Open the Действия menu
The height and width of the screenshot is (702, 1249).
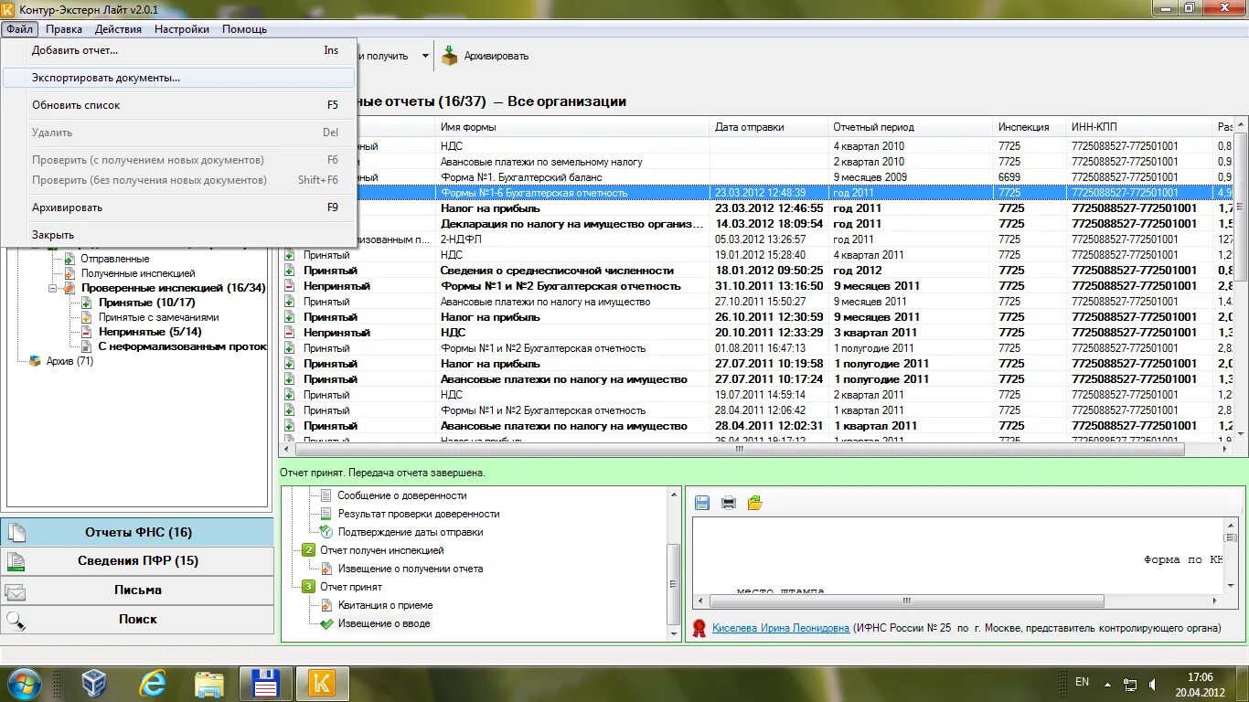click(118, 29)
